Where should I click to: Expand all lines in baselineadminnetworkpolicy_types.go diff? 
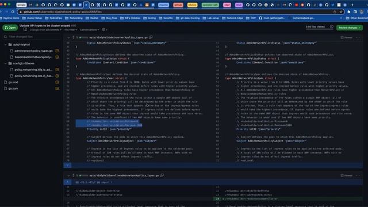click(x=73, y=175)
